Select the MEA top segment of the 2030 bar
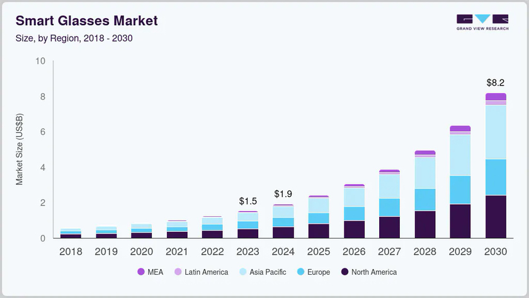529x298 pixels. (x=496, y=96)
